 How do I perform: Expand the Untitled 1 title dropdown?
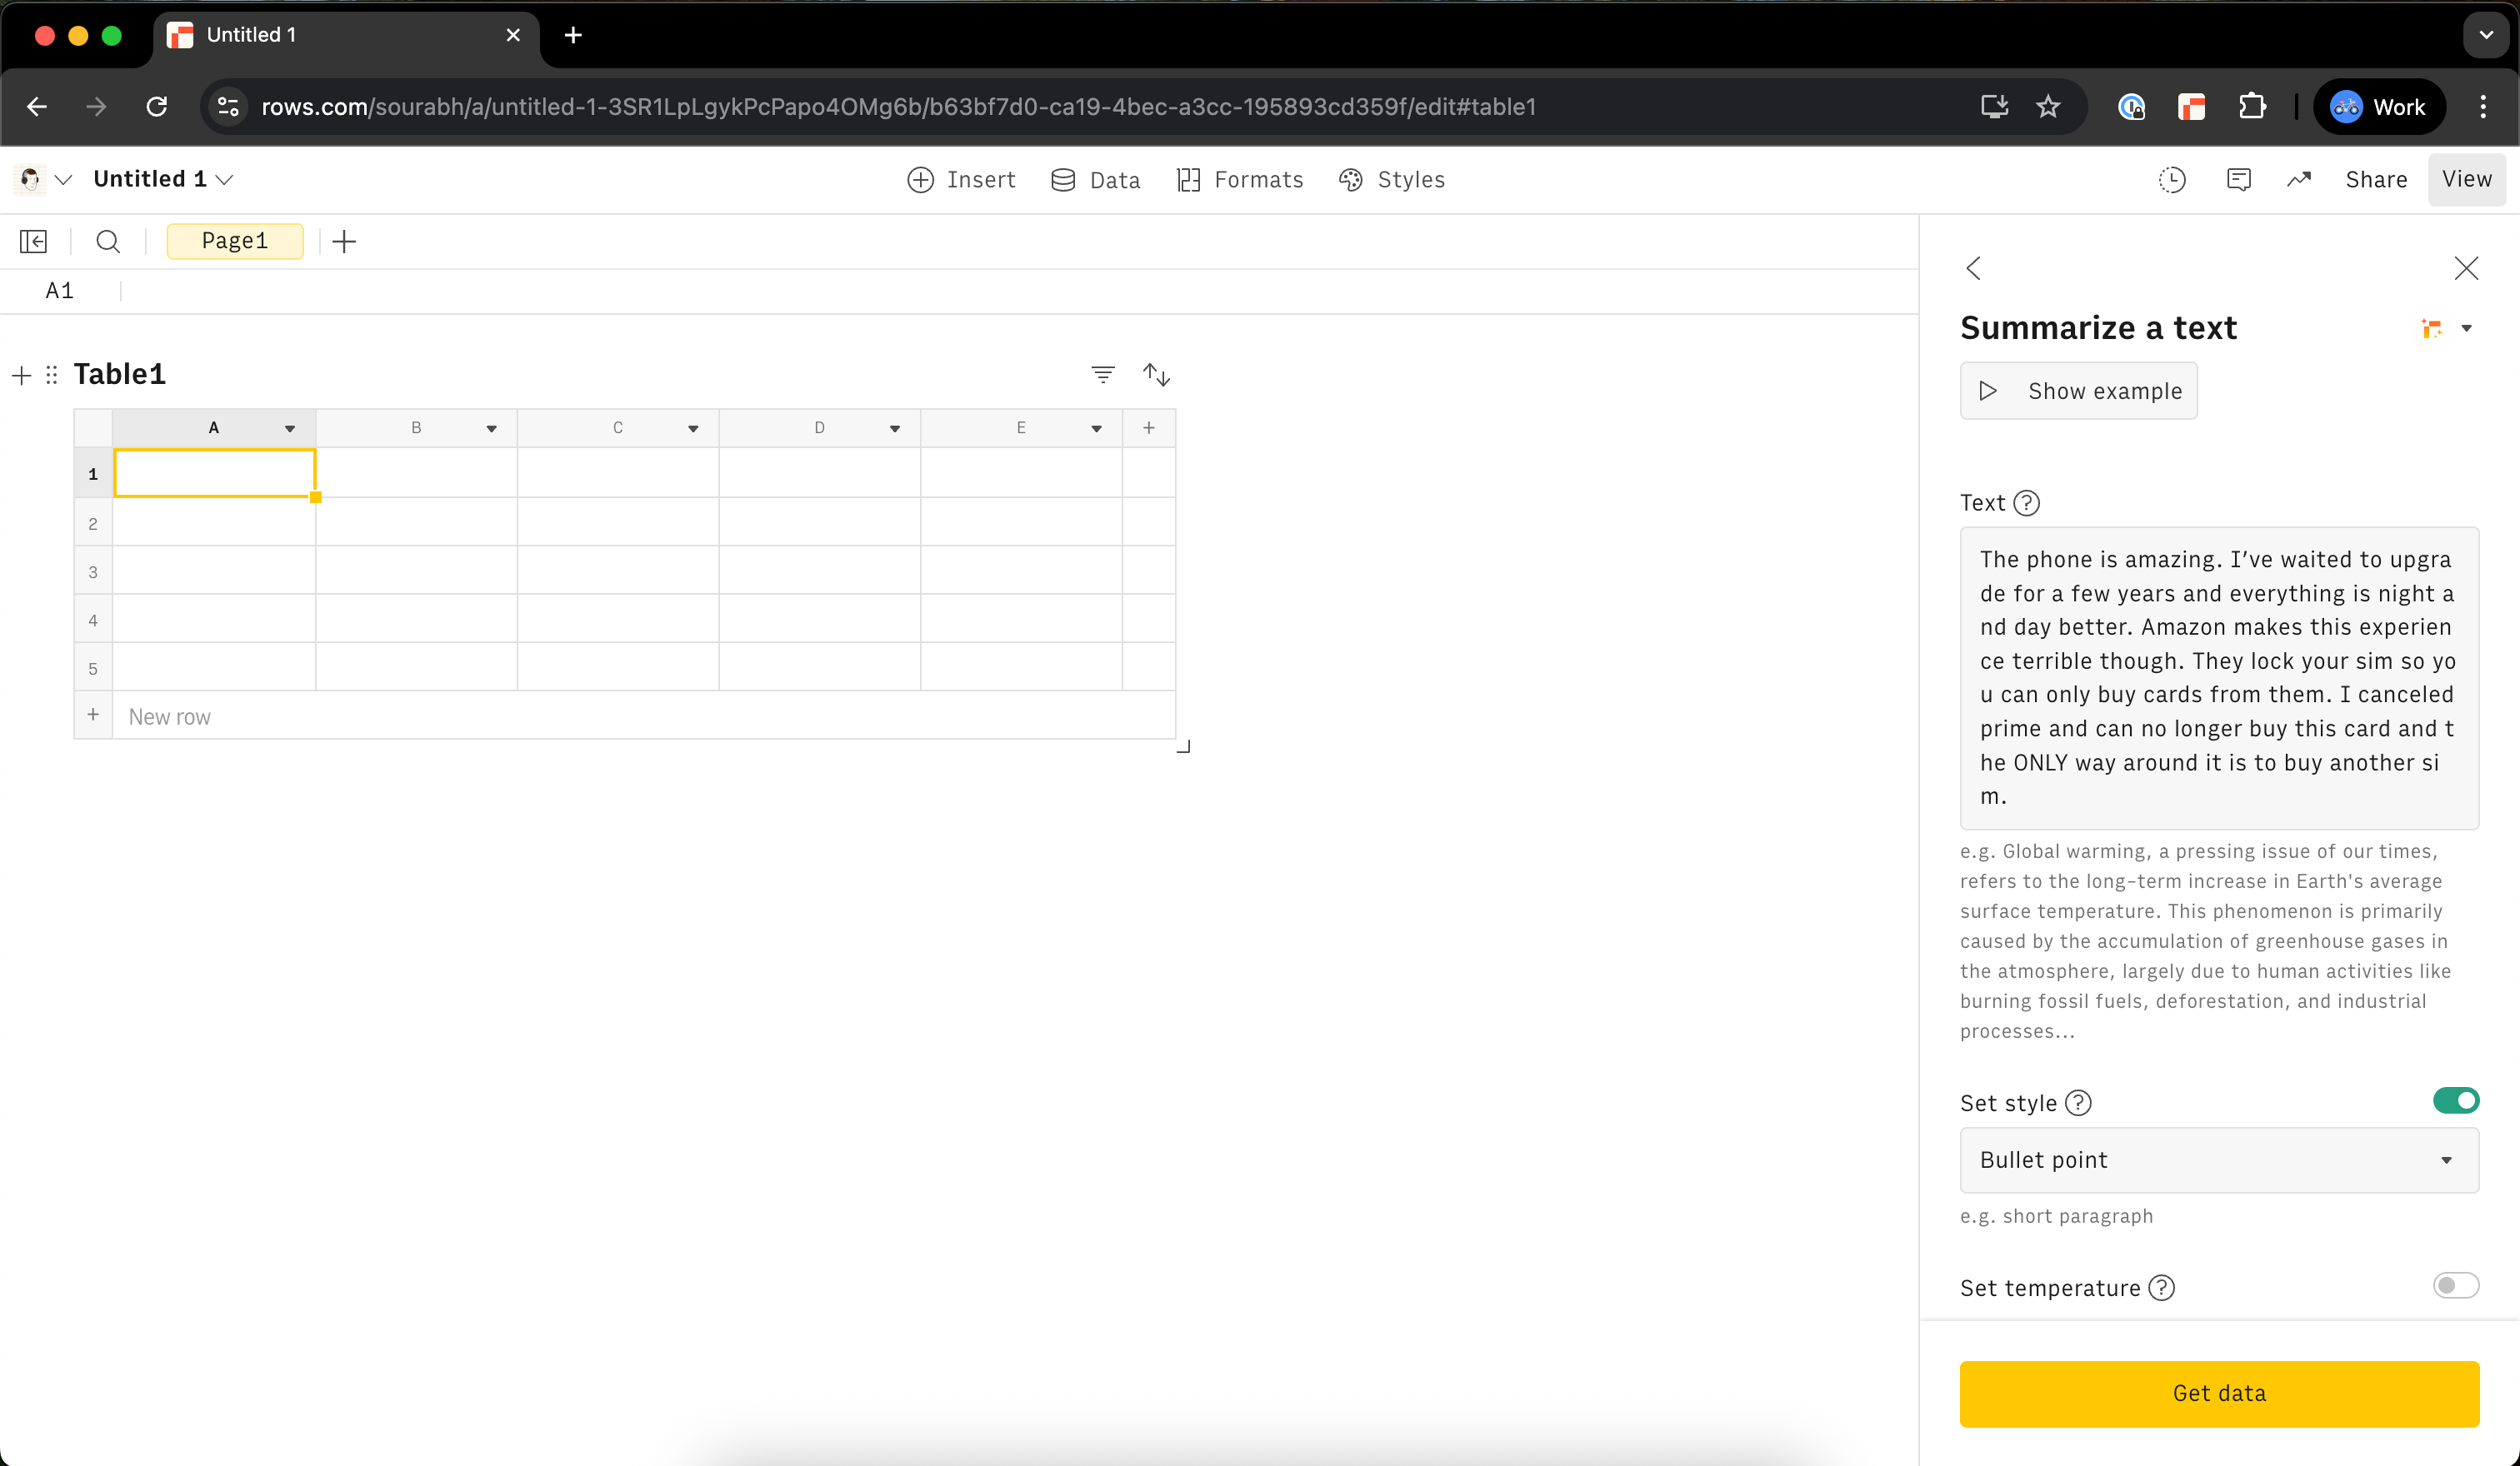coord(225,180)
